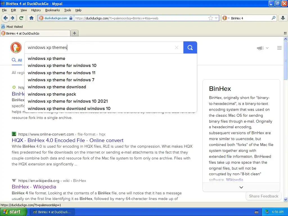The height and width of the screenshot is (216, 288).
Task: Click the taskbar clock 6:56 AM
Action: click(278, 212)
